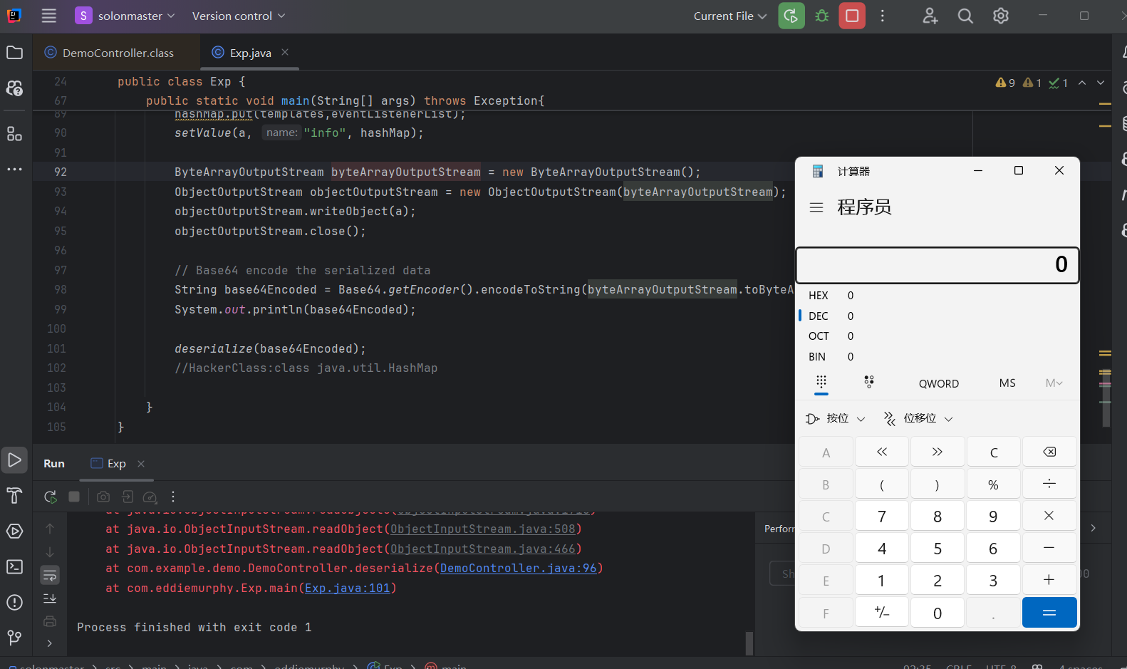The width and height of the screenshot is (1127, 669).
Task: Switch calculator to full keypad view
Action: click(x=821, y=383)
